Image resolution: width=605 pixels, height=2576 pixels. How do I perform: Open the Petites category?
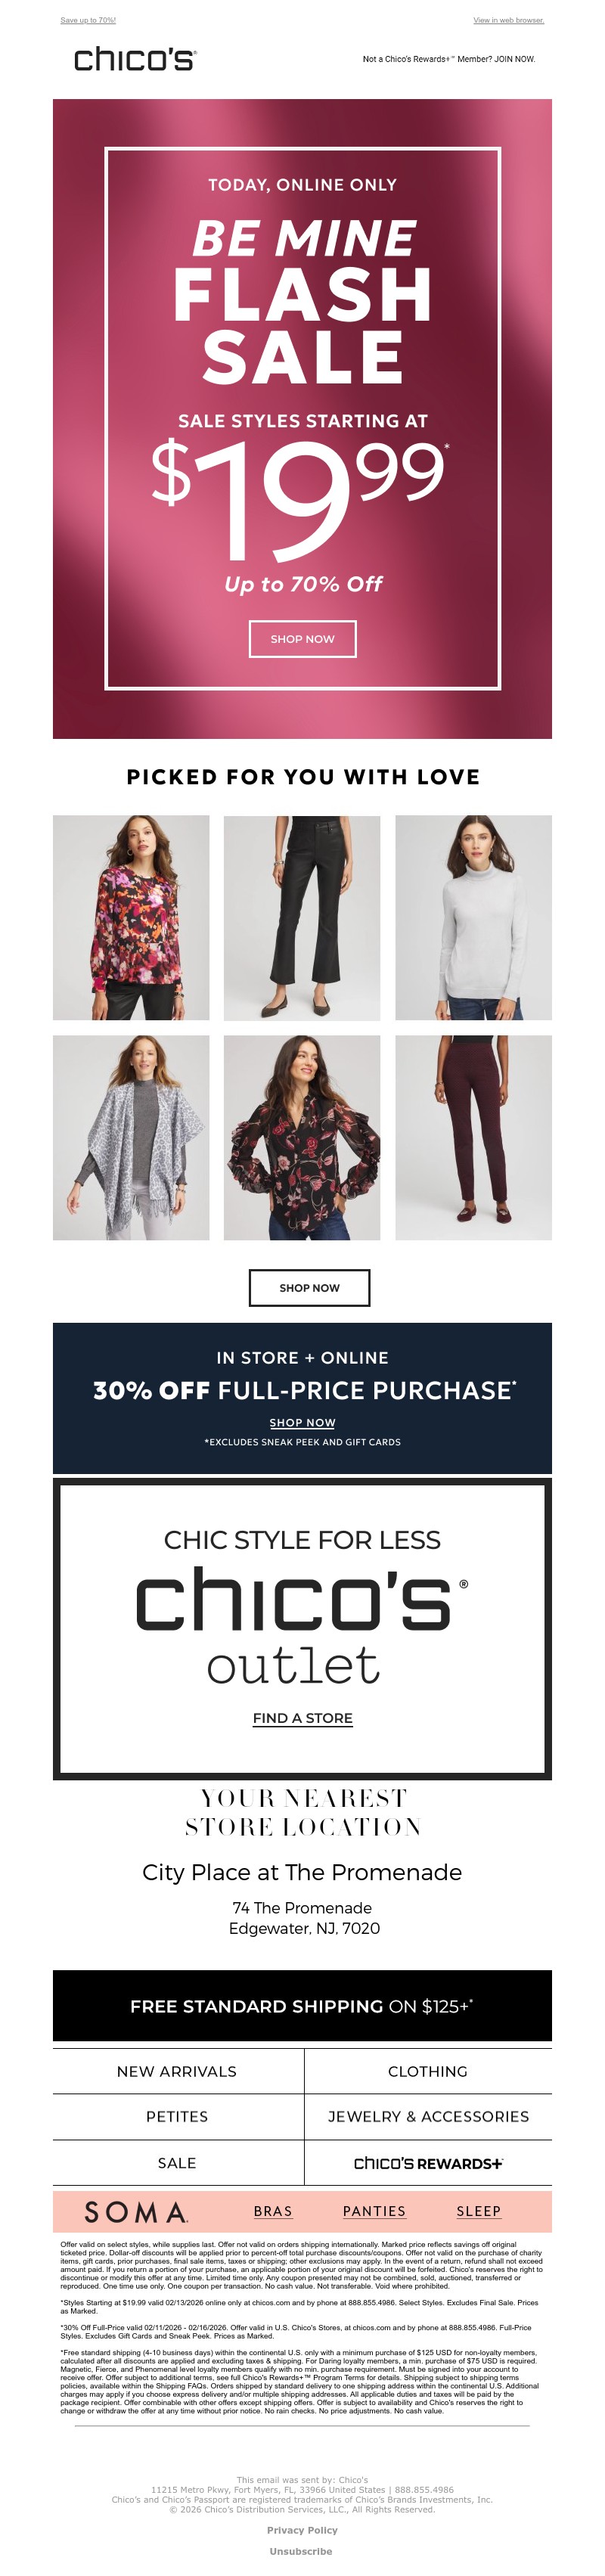177,2117
